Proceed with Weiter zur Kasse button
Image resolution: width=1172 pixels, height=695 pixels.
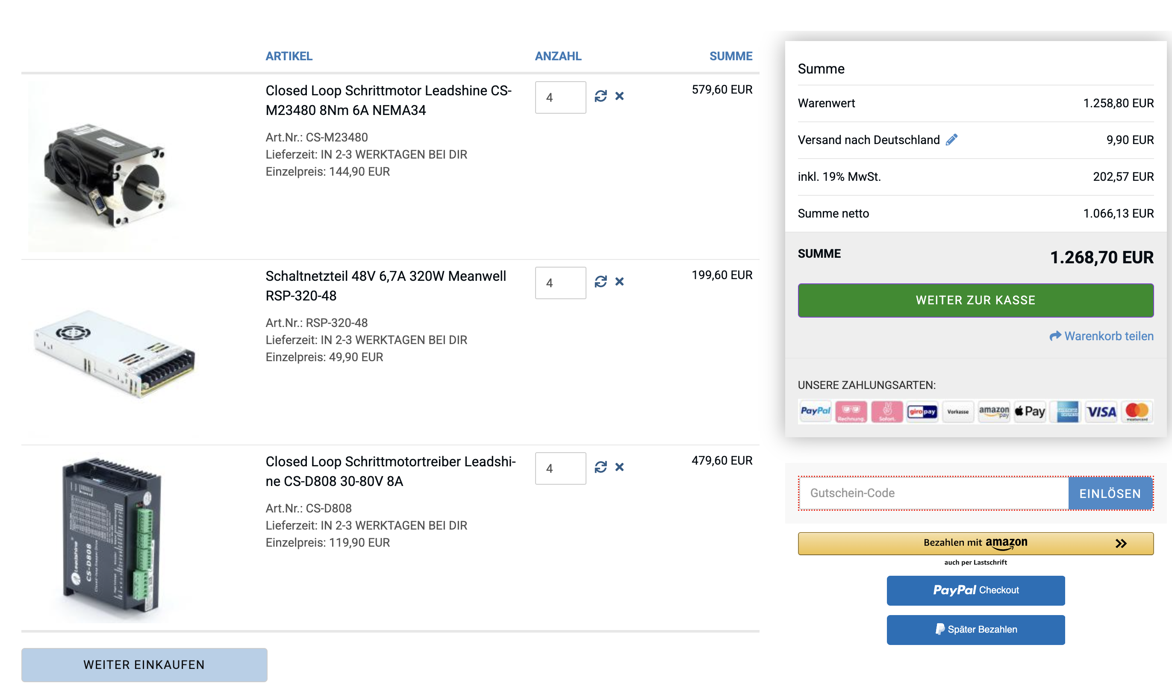coord(975,300)
